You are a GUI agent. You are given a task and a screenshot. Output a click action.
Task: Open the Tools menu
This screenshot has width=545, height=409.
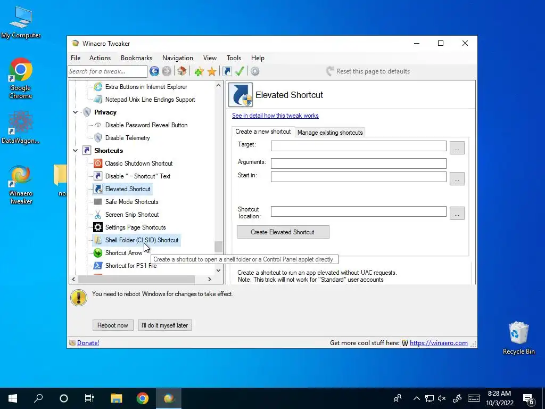tap(234, 58)
